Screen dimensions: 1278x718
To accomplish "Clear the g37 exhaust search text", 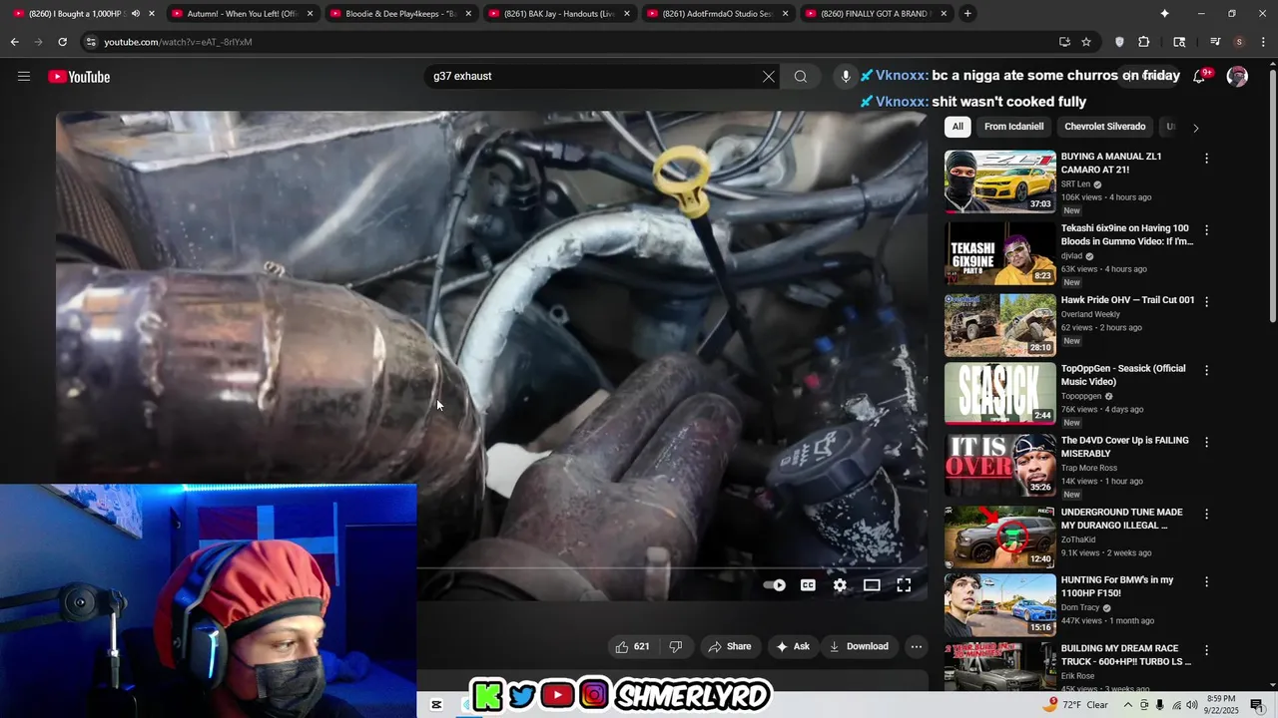I will 769,77.
